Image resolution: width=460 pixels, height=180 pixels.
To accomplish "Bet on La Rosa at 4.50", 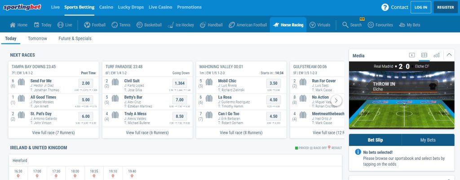I will pos(274,100).
